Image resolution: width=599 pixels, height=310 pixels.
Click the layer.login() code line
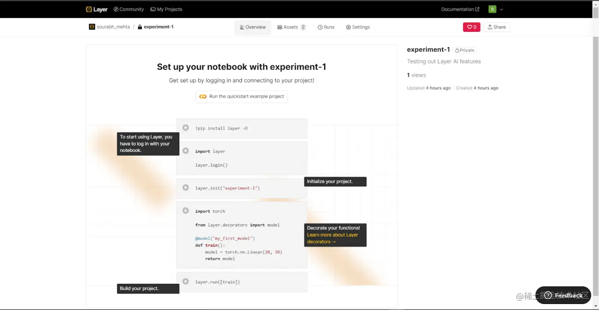point(211,165)
